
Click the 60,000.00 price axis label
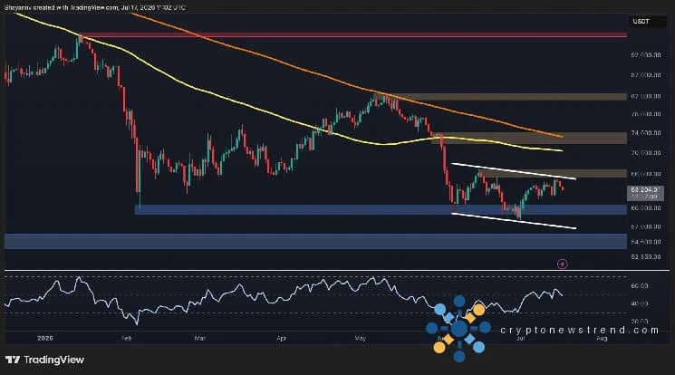tap(646, 208)
